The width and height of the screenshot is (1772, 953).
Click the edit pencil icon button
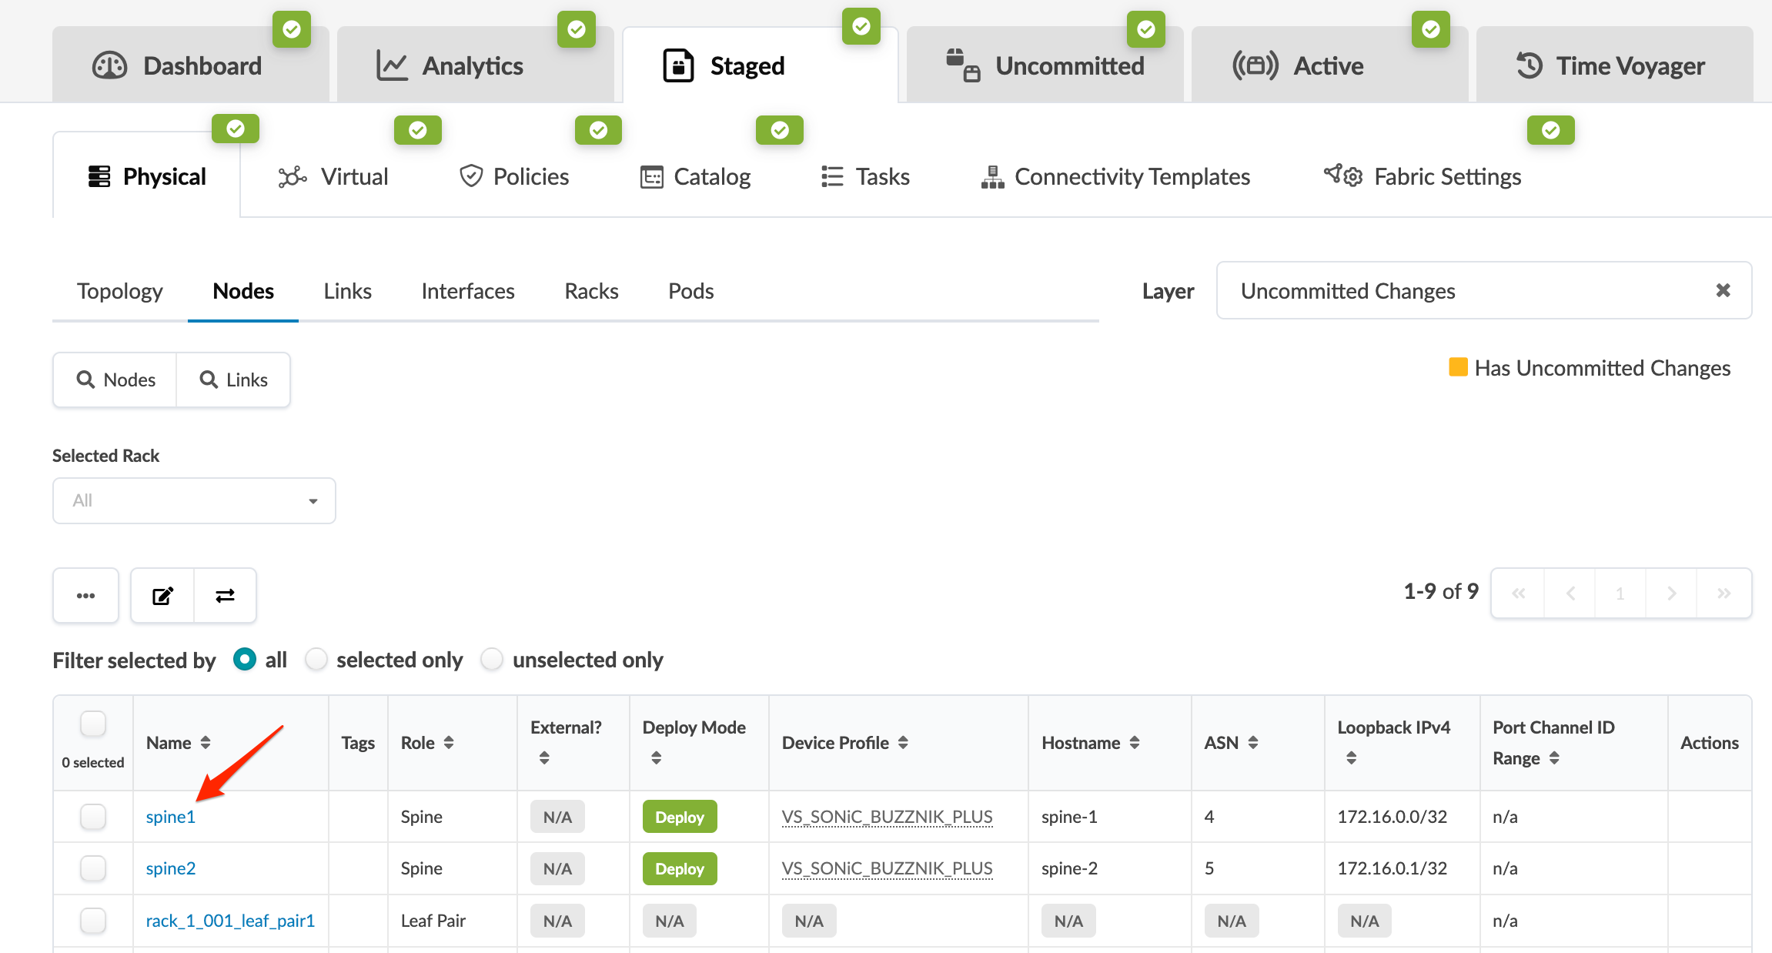pos(162,595)
